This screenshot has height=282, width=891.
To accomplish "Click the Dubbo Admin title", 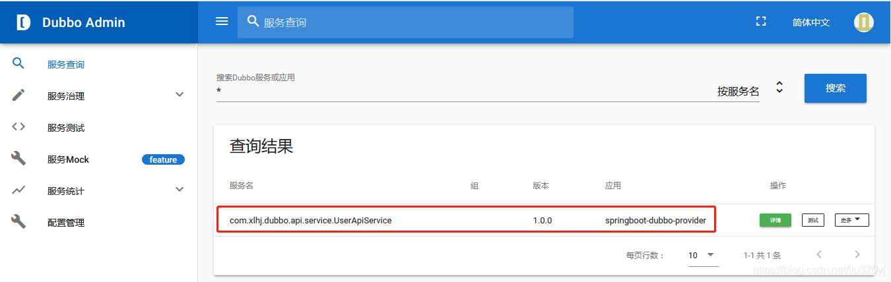I will [83, 22].
